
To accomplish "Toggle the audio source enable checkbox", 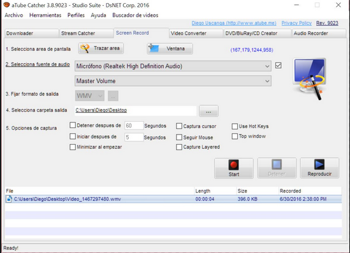I will [279, 66].
